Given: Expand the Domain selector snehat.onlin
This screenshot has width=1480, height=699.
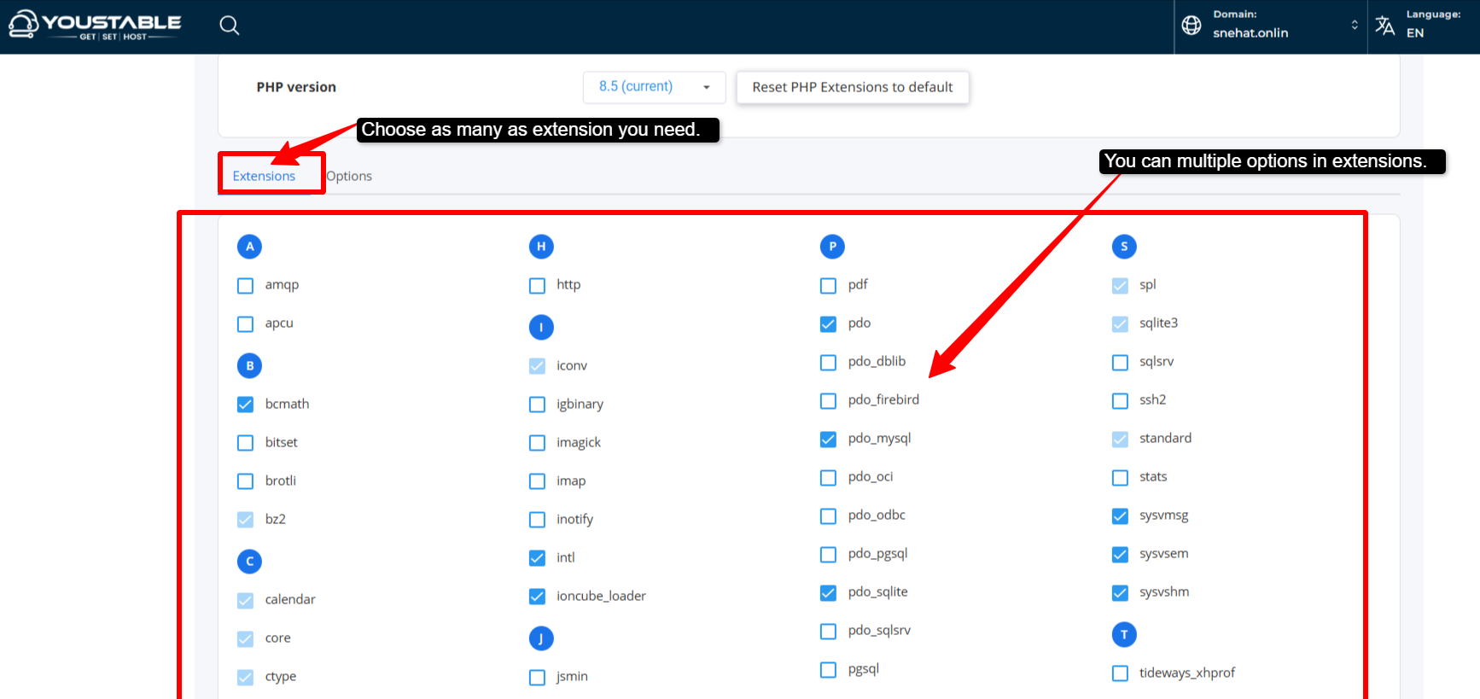Looking at the screenshot, I should [x=1271, y=26].
